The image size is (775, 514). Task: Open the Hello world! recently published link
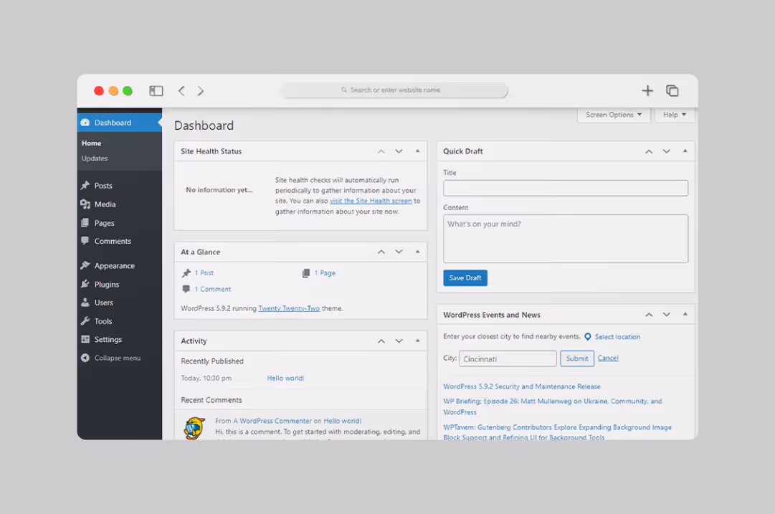(x=285, y=378)
